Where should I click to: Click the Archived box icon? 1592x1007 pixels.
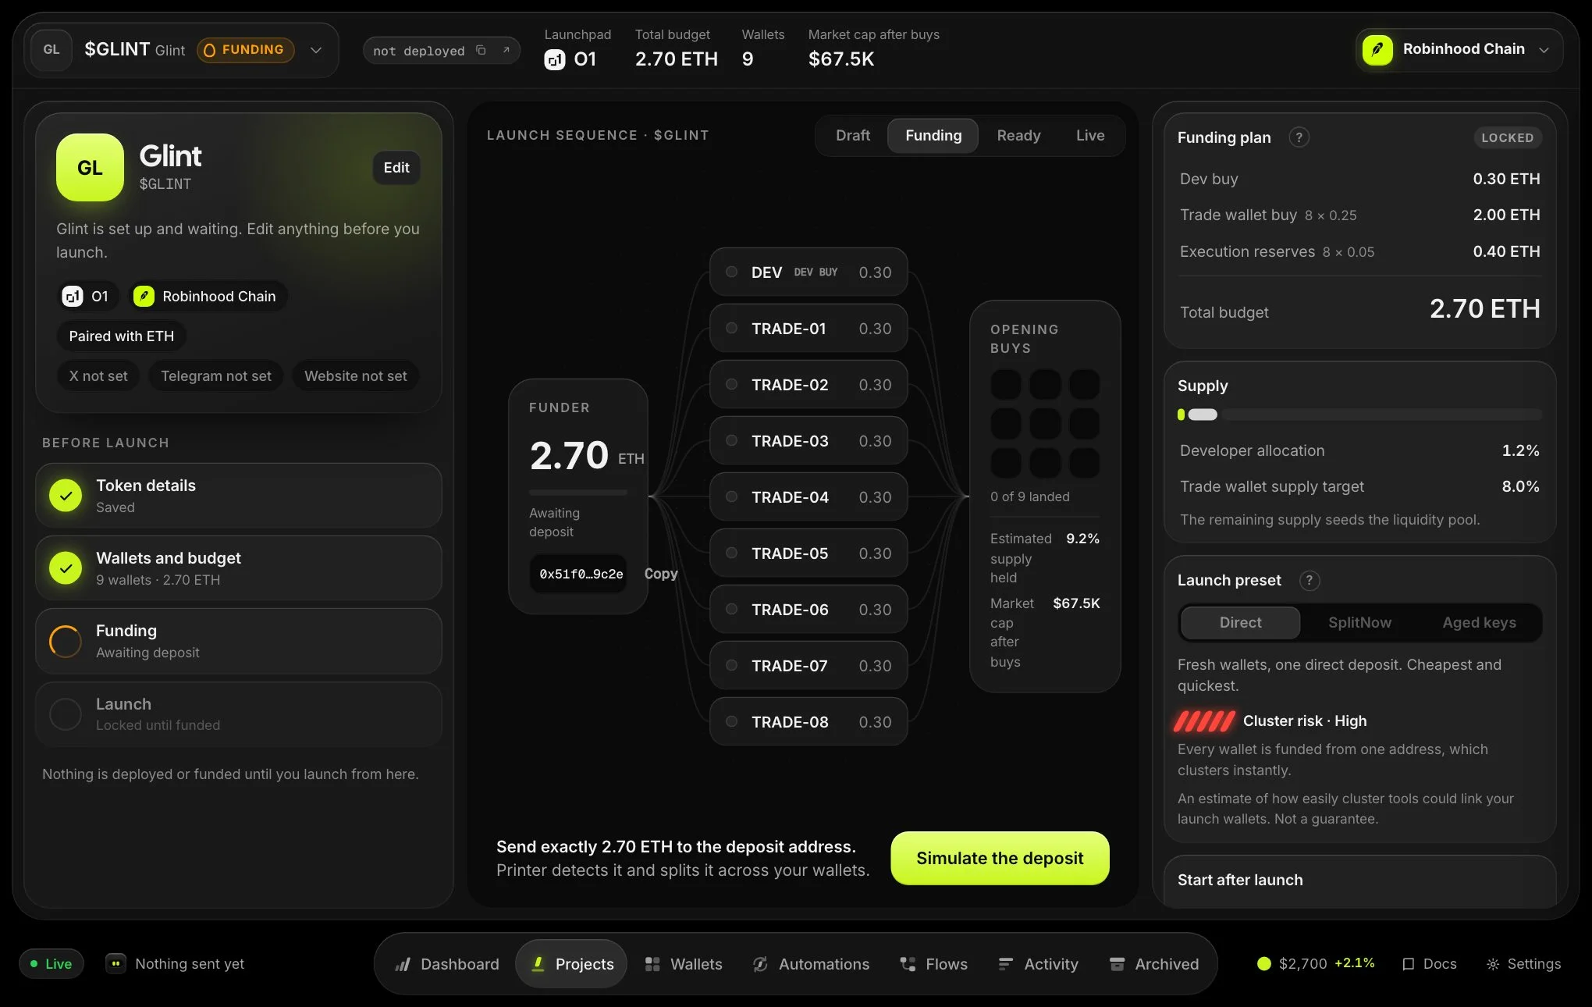(x=1118, y=964)
